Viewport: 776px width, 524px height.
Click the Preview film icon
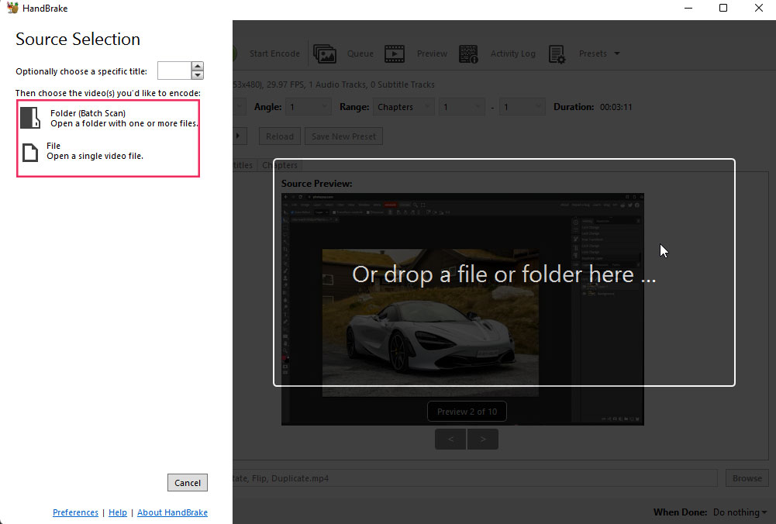395,53
